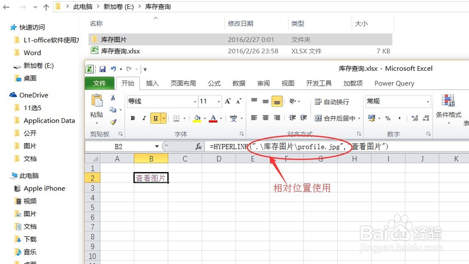
Task: Open OneDrive in Explorer sidebar
Action: coord(29,95)
